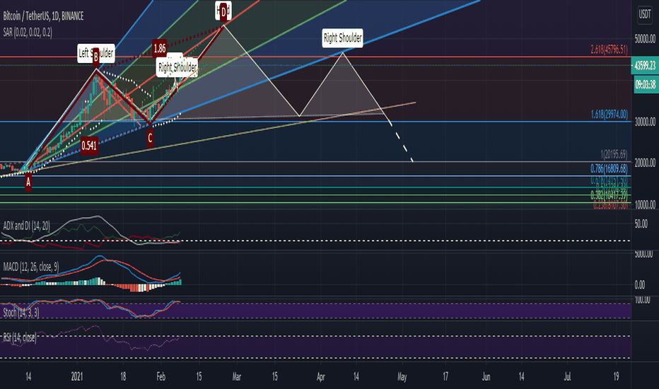Click the 50000.00 price axis value

click(645, 39)
